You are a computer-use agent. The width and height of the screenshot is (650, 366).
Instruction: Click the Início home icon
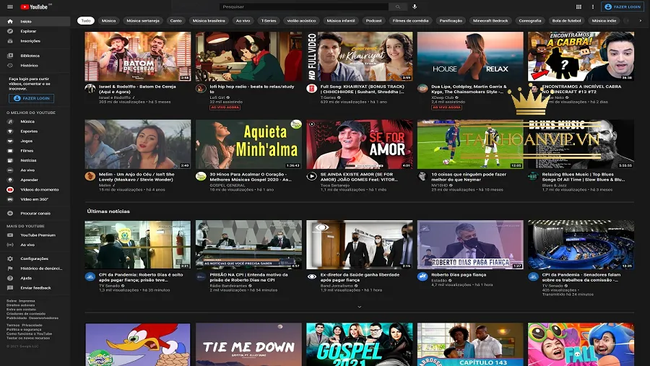pyautogui.click(x=10, y=21)
